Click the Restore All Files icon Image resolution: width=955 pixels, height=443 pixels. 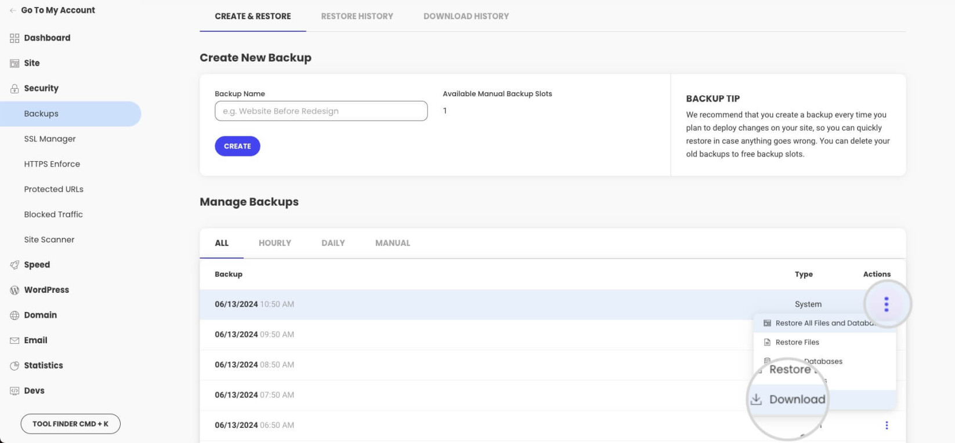click(767, 323)
